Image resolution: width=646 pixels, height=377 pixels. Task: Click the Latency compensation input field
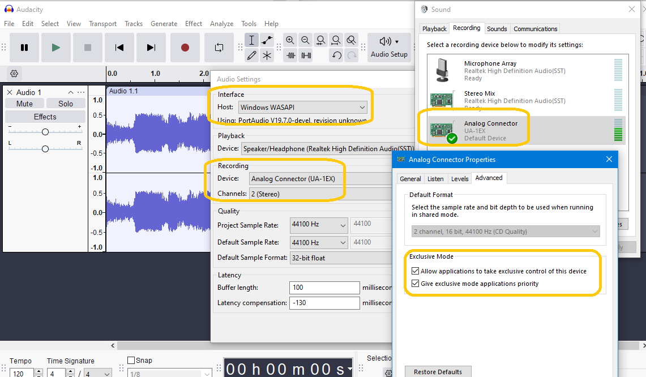[324, 303]
